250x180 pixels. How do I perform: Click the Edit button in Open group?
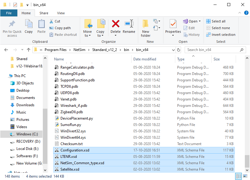[189, 28]
